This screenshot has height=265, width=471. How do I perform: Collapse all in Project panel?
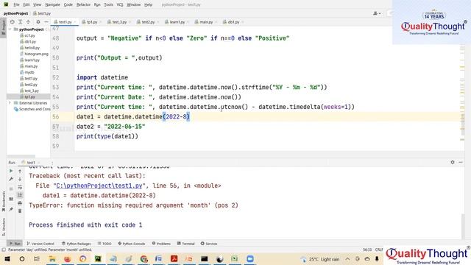point(28,22)
